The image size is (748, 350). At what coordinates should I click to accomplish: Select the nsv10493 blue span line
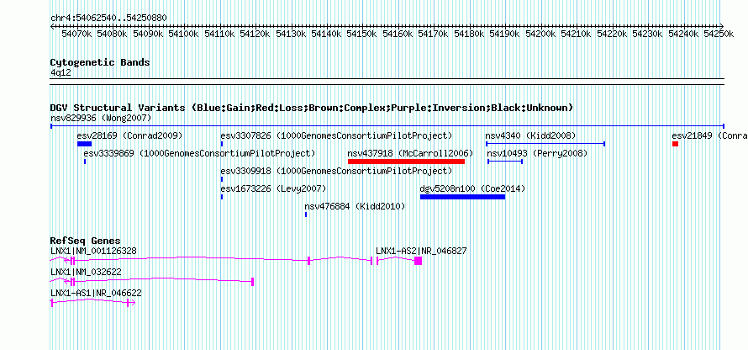[505, 162]
